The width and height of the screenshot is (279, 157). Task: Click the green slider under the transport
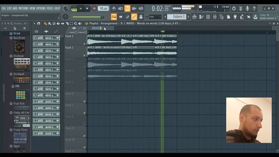coord(88,17)
